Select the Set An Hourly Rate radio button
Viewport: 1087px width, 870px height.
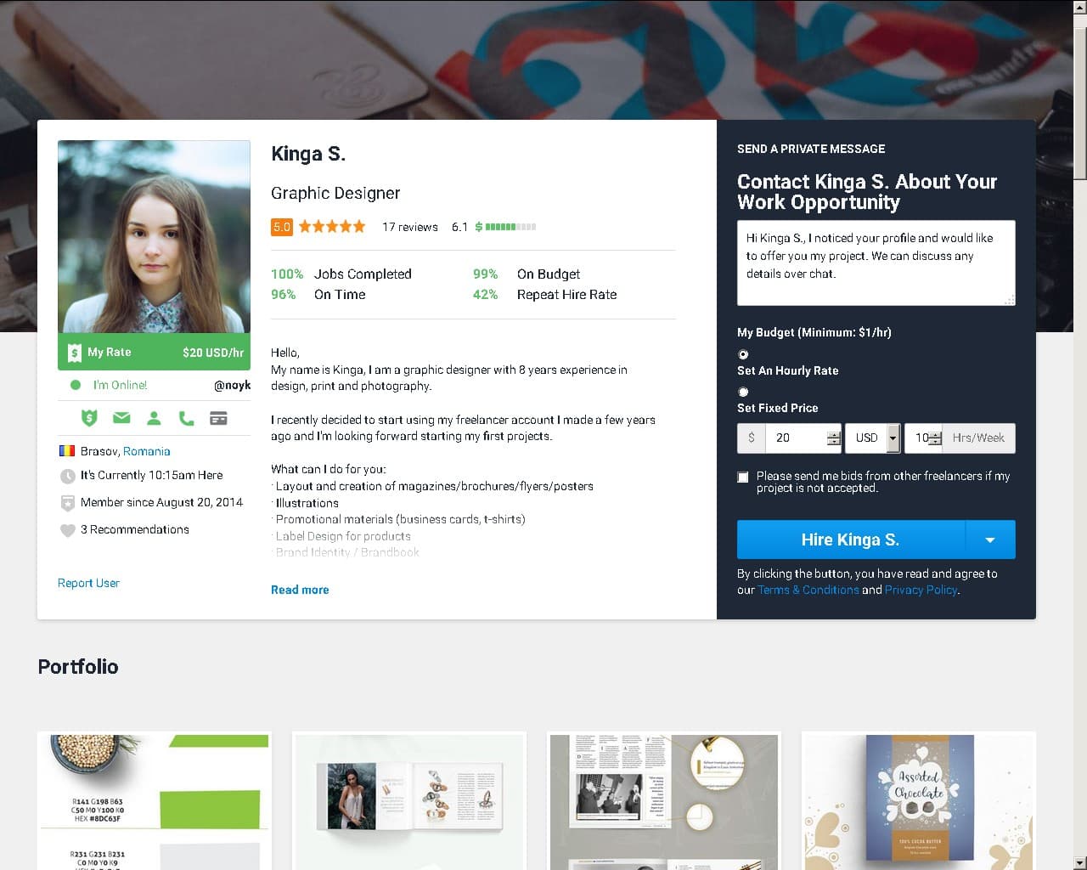743,354
